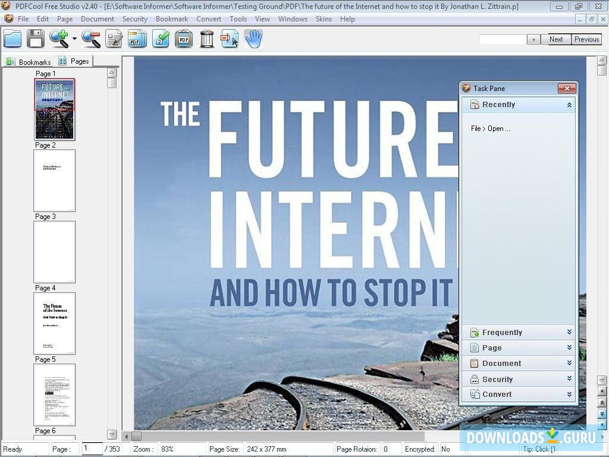
Task: Click the edit document pencil icon
Action: tap(114, 39)
